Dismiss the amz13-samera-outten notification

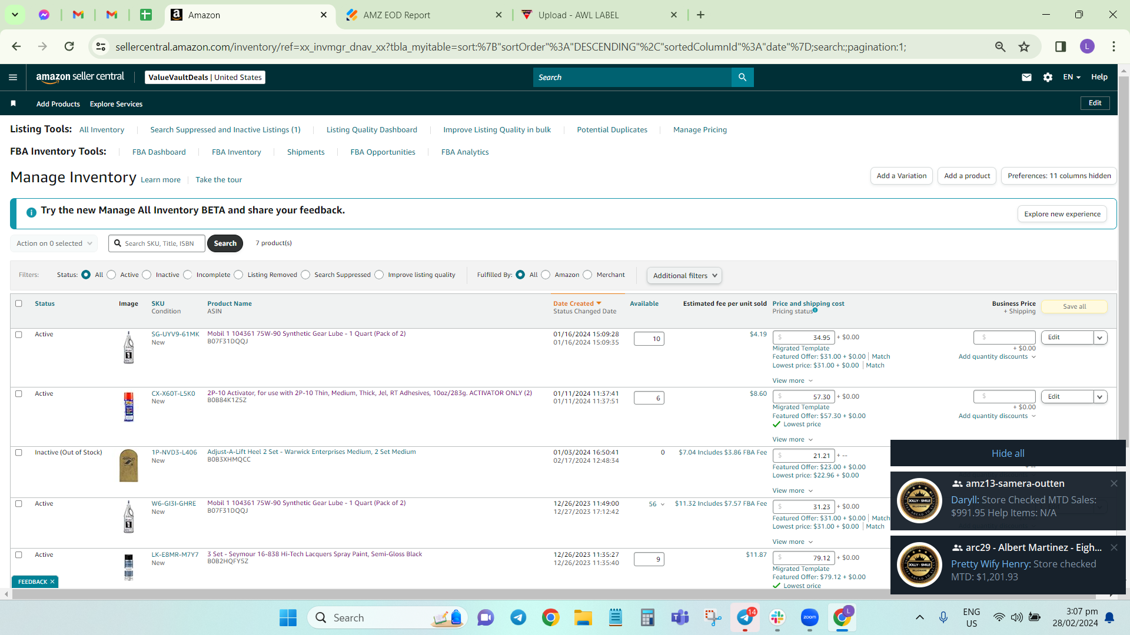click(x=1114, y=483)
